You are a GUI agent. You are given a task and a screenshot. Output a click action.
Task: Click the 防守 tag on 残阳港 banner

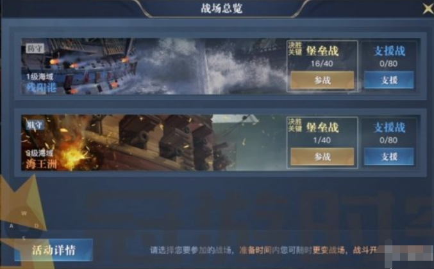point(35,49)
